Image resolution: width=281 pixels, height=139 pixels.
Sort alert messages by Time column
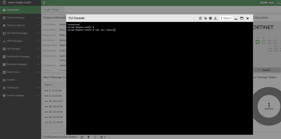click(x=48, y=85)
